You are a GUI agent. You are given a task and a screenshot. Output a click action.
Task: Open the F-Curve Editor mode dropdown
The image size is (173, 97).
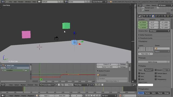47,85
